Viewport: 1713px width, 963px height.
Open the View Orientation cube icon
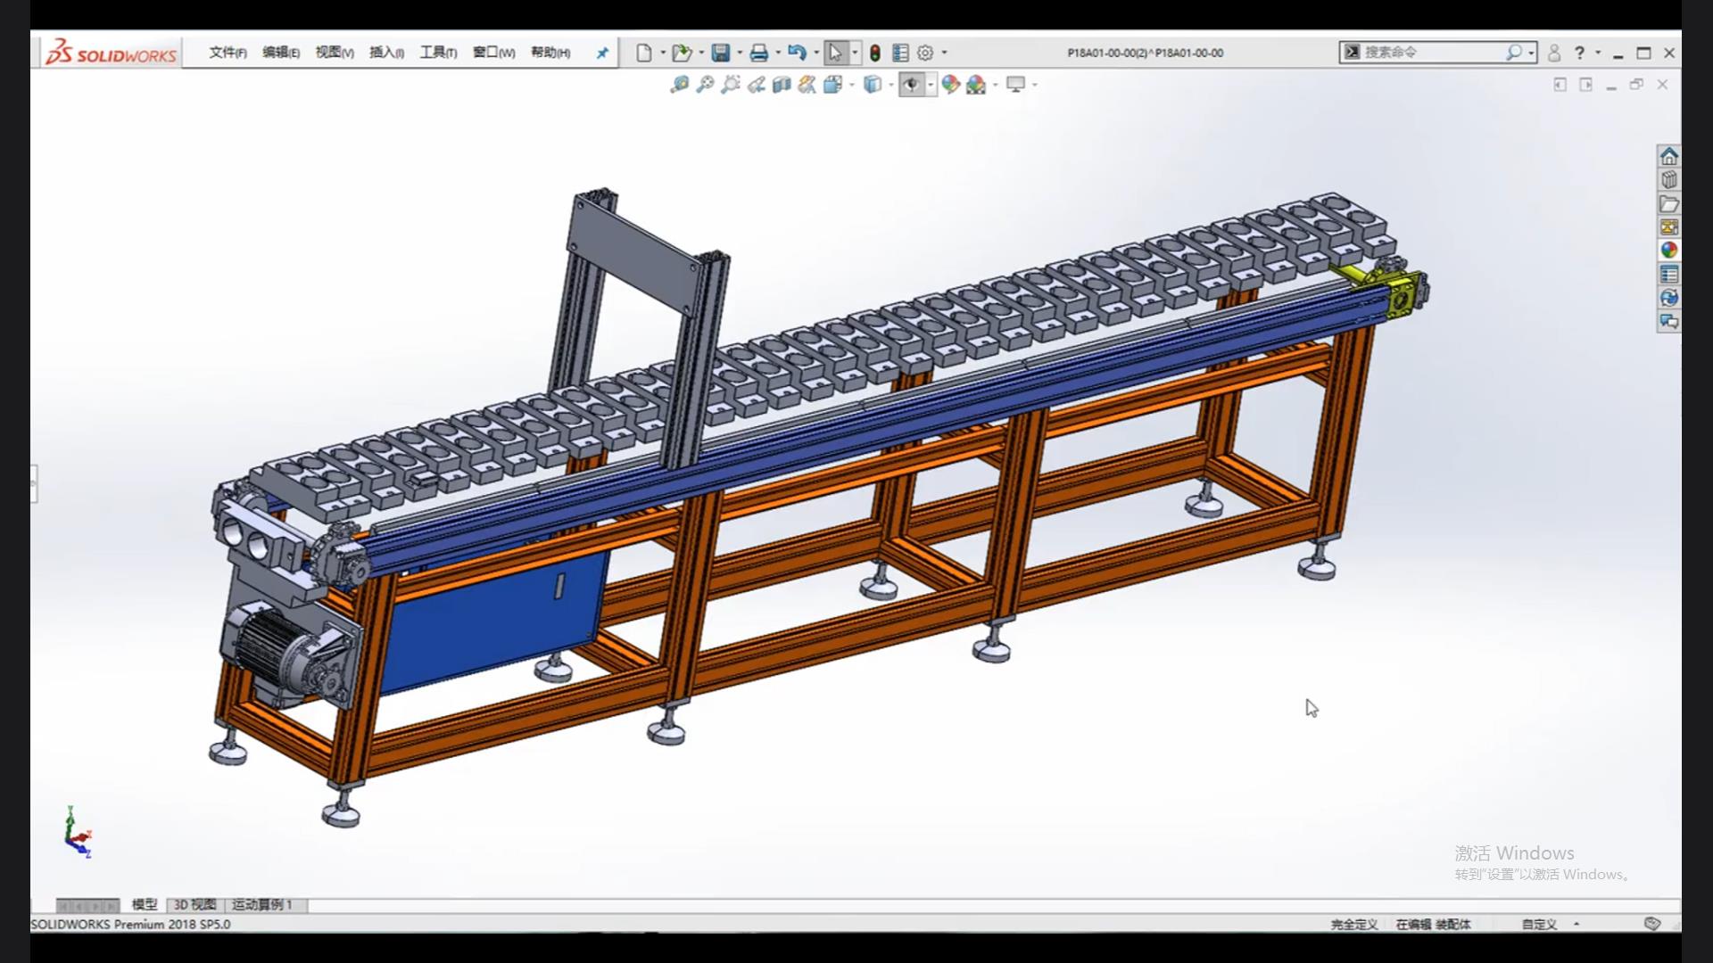(833, 85)
